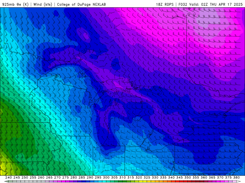Click the 355 value on the color scale
This screenshot has height=183, width=245.
[x=196, y=178]
